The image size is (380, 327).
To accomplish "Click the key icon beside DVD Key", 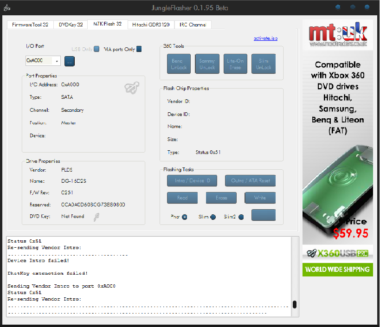I will tap(97, 216).
